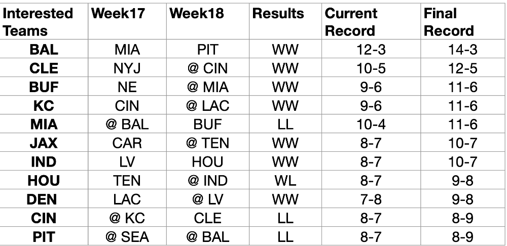This screenshot has height=246, width=507.
Task: Select the KC team cell
Action: [44, 105]
